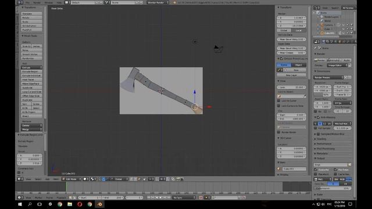This screenshot has height=209, width=372.
Task: Click the Rotate tool button
Action: (x=31, y=18)
